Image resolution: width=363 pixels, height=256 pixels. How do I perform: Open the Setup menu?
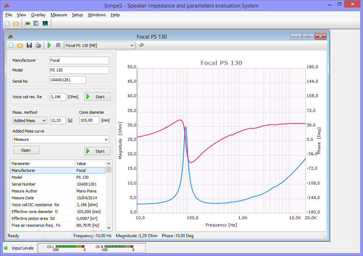[x=77, y=15]
